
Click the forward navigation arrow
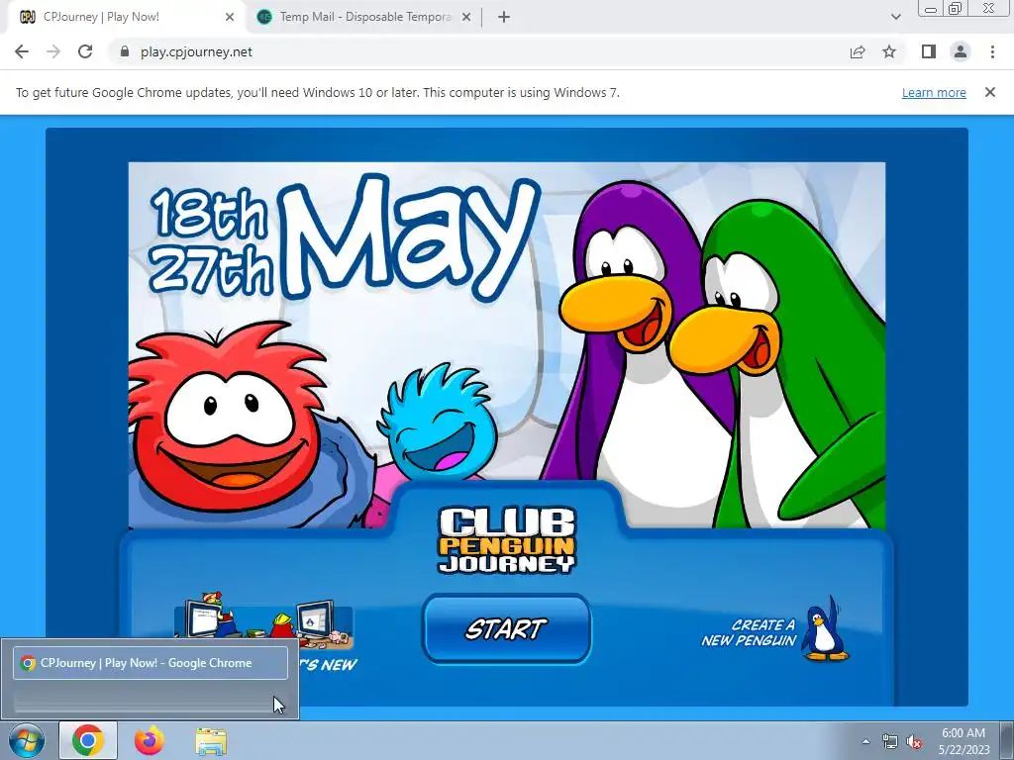(x=53, y=51)
